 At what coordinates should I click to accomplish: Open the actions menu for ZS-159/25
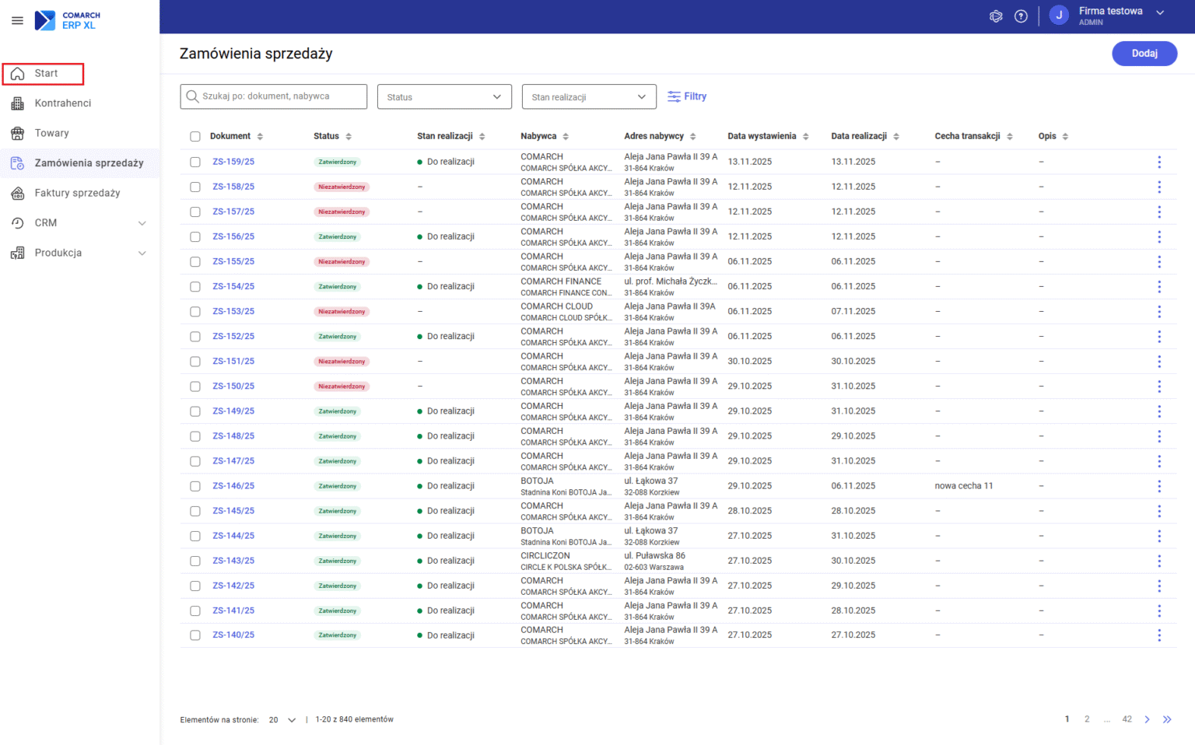point(1159,162)
